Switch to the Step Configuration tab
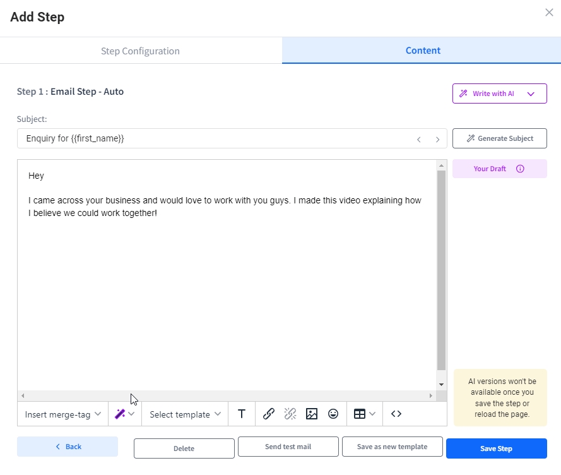The image size is (561, 475). [140, 51]
